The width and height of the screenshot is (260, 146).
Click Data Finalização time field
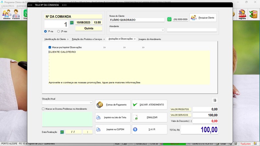click(x=87, y=132)
